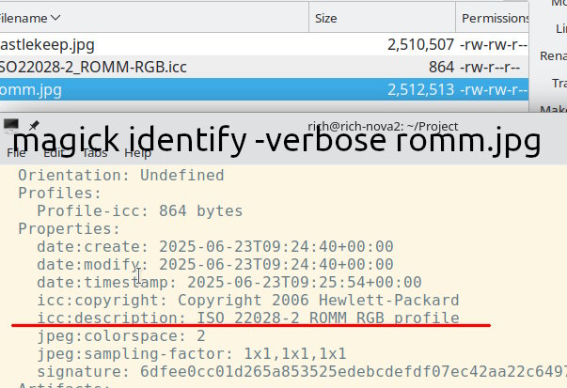
Task: Sort files by the Permissions column
Action: click(495, 17)
